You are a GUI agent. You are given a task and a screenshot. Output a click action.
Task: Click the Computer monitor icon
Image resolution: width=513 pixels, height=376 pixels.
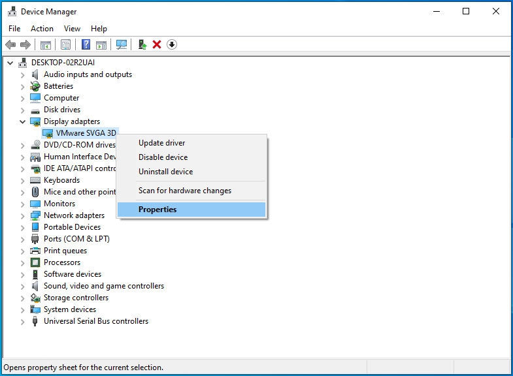(35, 98)
